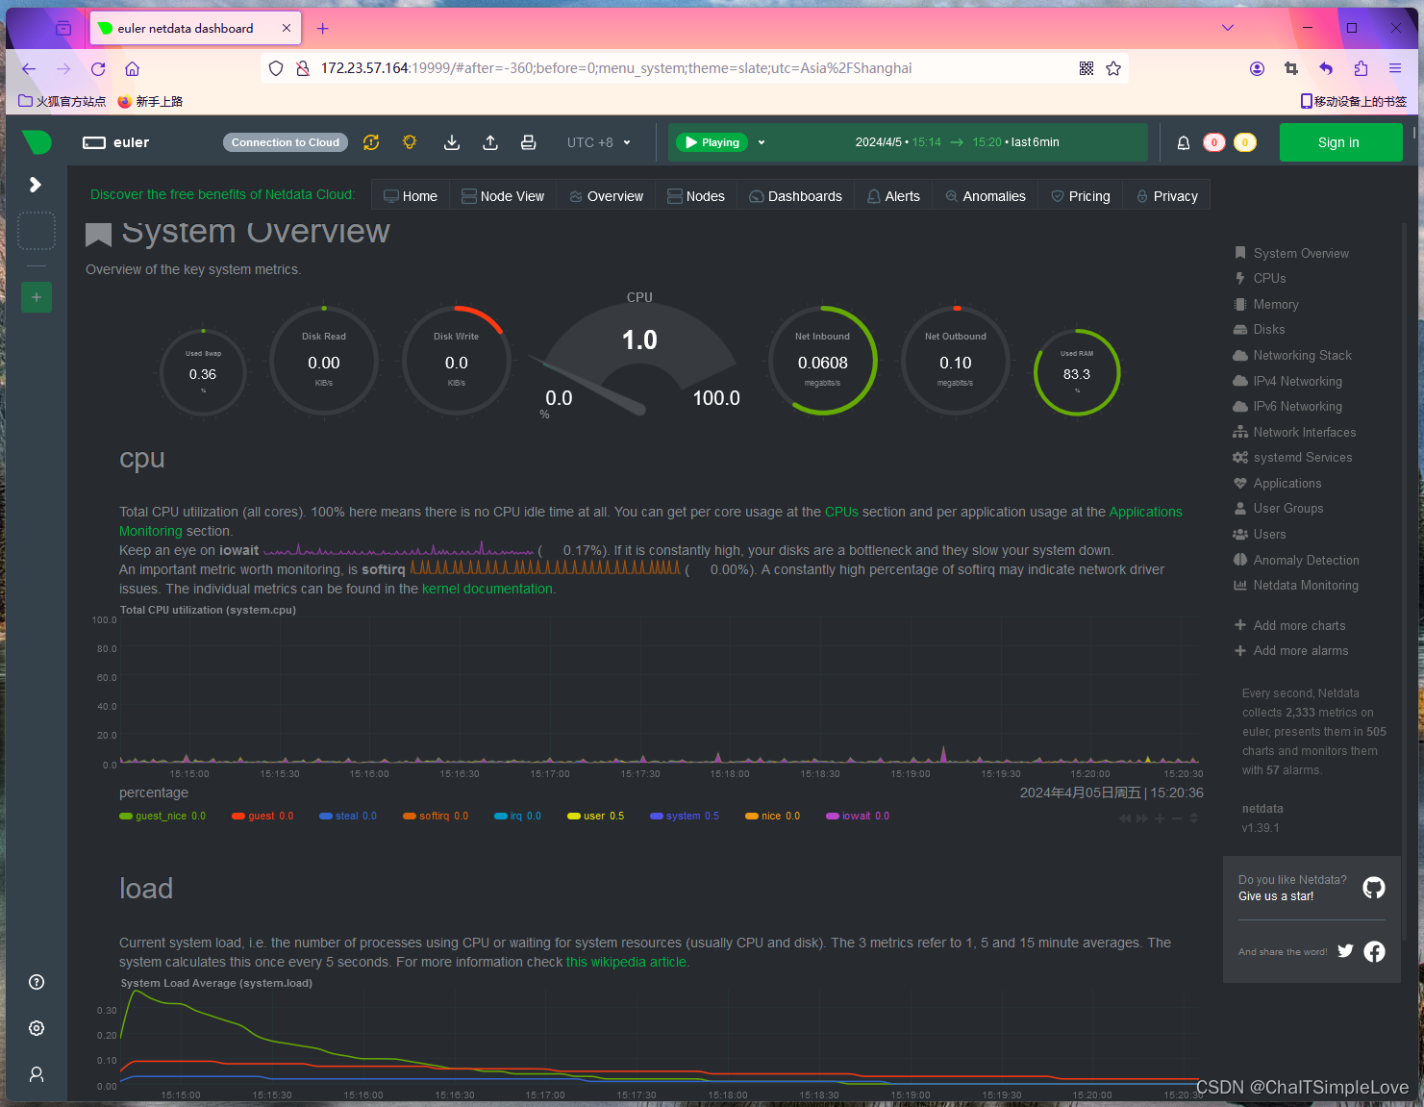Reload the page with browser refresh button

coord(98,68)
